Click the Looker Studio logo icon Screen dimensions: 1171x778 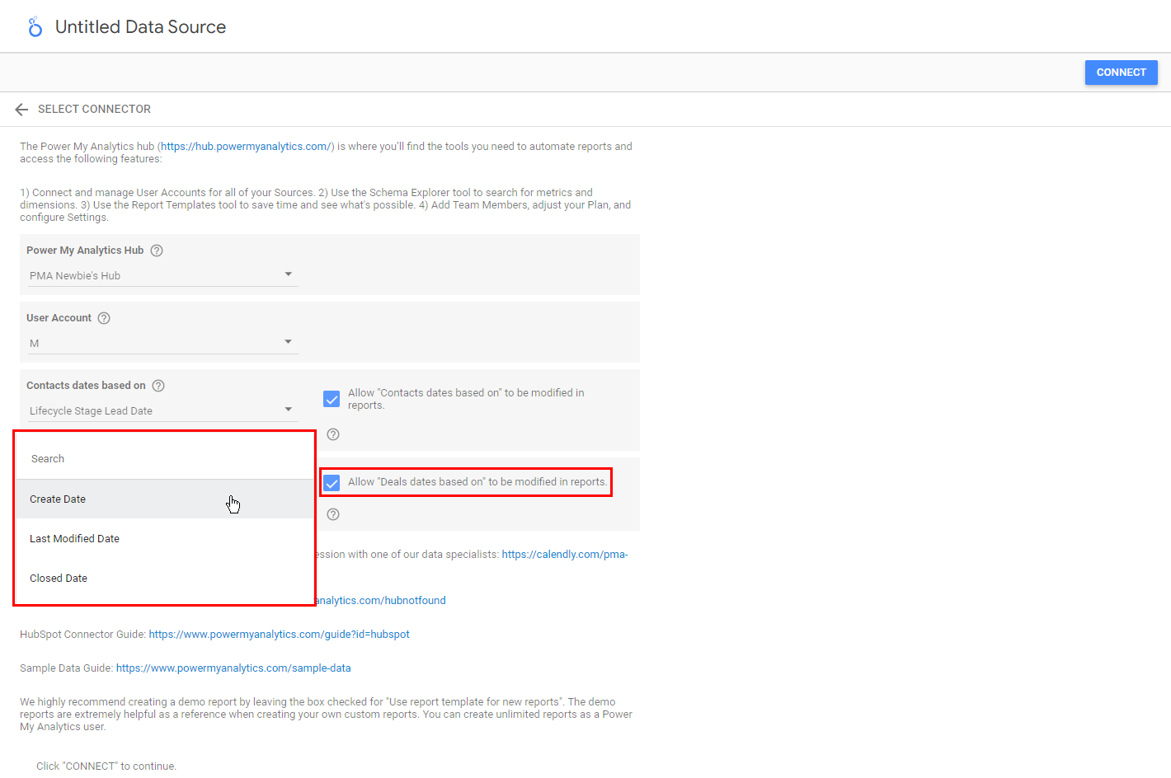(35, 27)
